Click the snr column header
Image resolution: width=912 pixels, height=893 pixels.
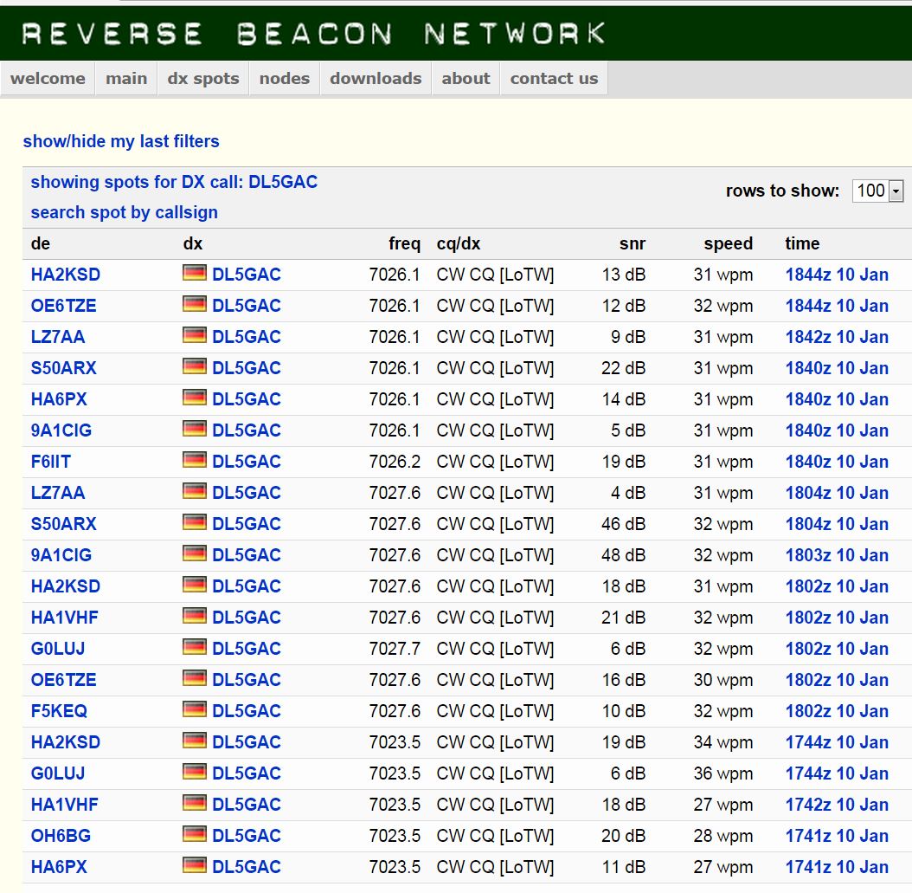tap(633, 244)
